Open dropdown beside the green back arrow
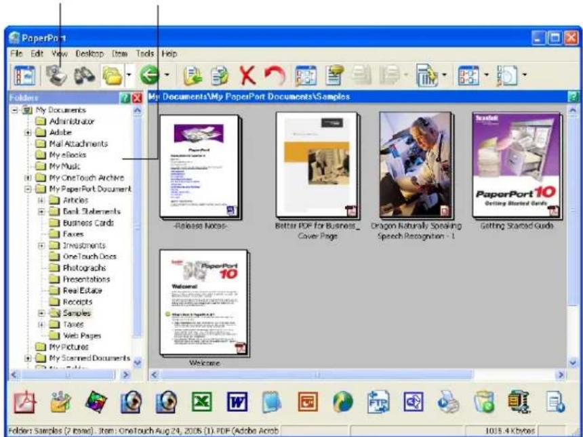The width and height of the screenshot is (583, 437). (167, 75)
